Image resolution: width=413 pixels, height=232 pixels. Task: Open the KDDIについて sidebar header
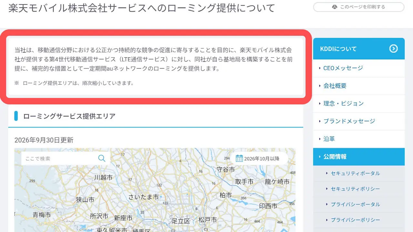(359, 49)
